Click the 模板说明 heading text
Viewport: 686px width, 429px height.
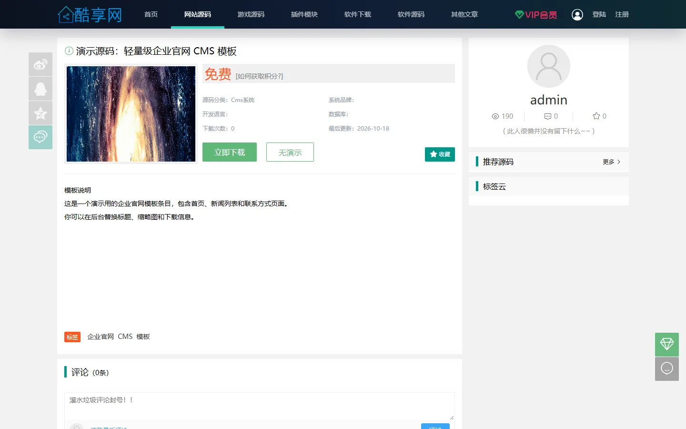click(x=78, y=190)
